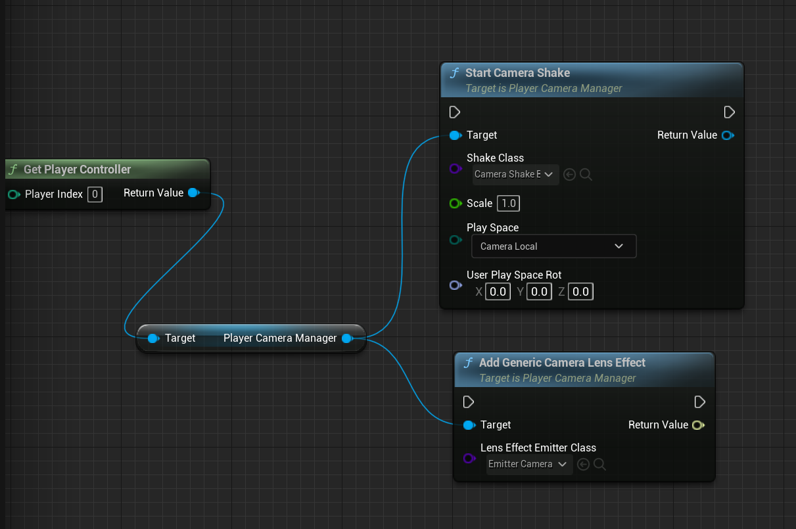Screen dimensions: 796x529
Task: Click the X field of User Play Space Rot
Action: (x=498, y=292)
